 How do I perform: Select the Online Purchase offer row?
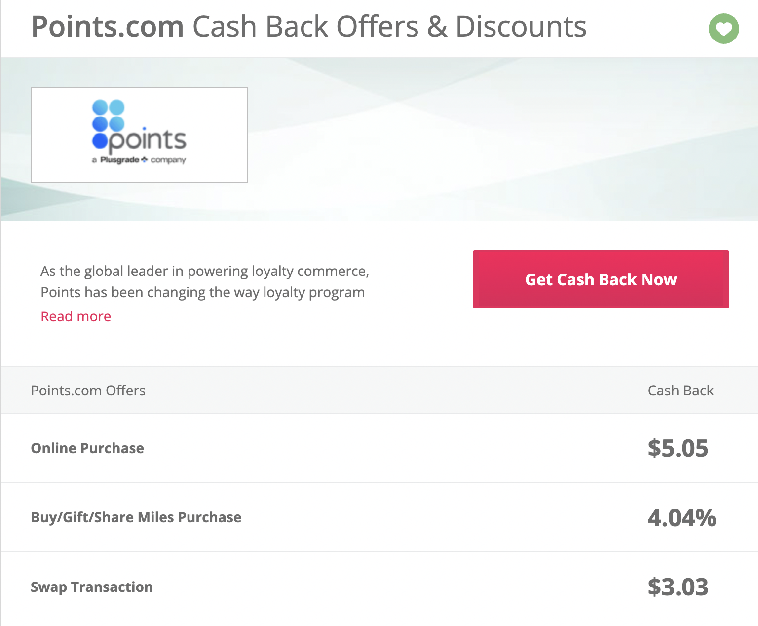point(379,448)
